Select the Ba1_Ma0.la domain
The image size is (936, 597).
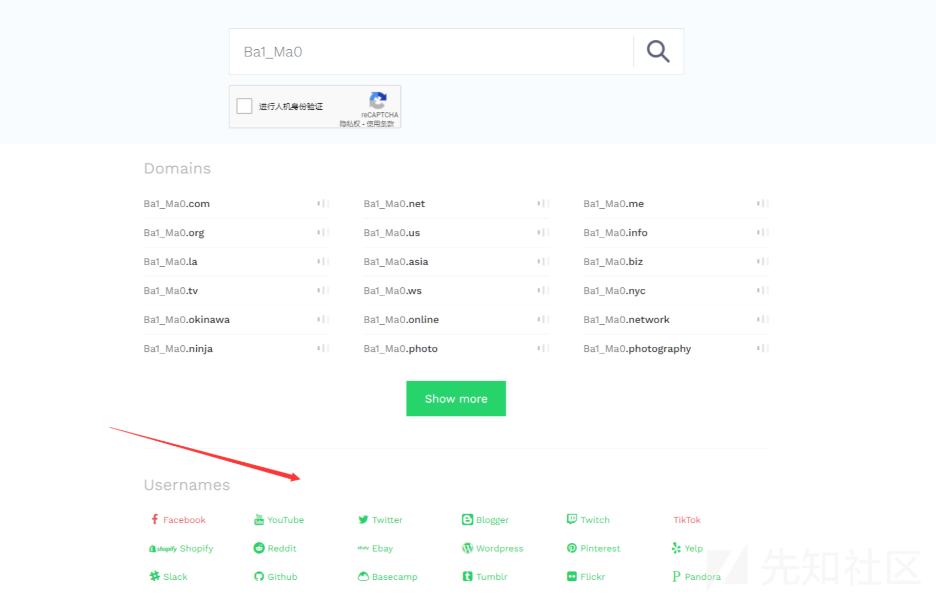[x=170, y=262]
